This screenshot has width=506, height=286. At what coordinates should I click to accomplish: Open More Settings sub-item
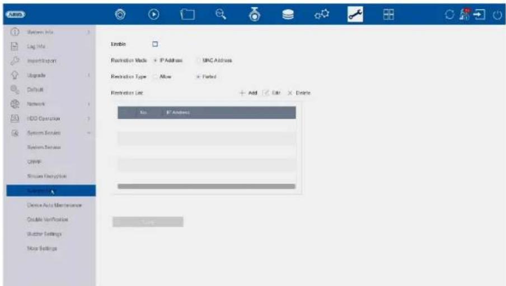[x=42, y=249]
